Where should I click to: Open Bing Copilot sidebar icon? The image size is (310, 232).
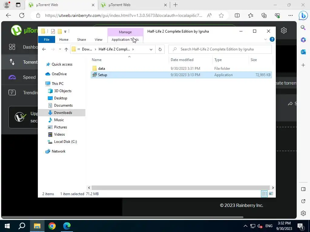point(303,16)
